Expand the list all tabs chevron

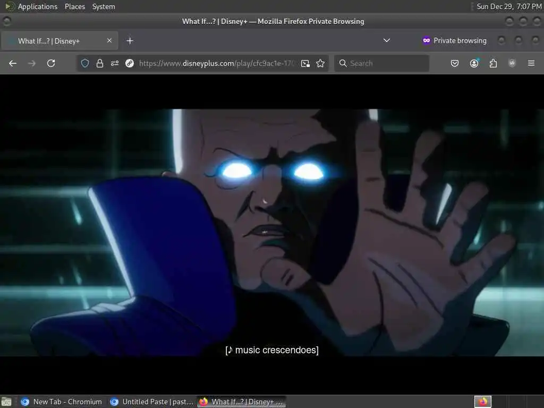click(x=387, y=40)
